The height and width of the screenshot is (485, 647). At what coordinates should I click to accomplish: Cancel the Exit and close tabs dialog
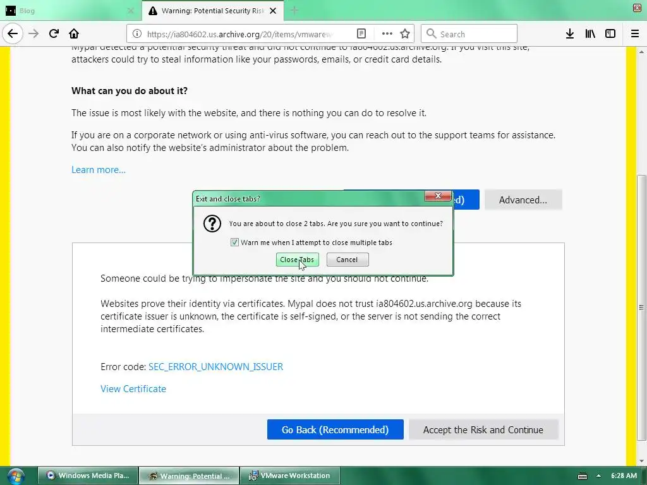348,260
